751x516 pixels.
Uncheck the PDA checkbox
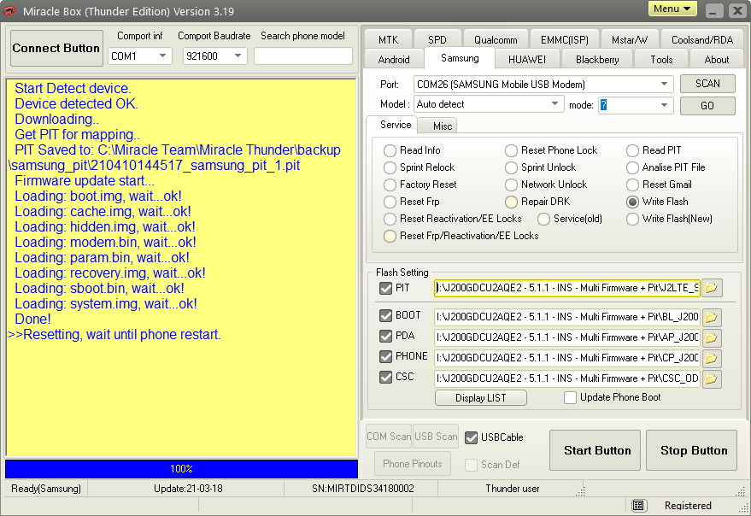[385, 337]
